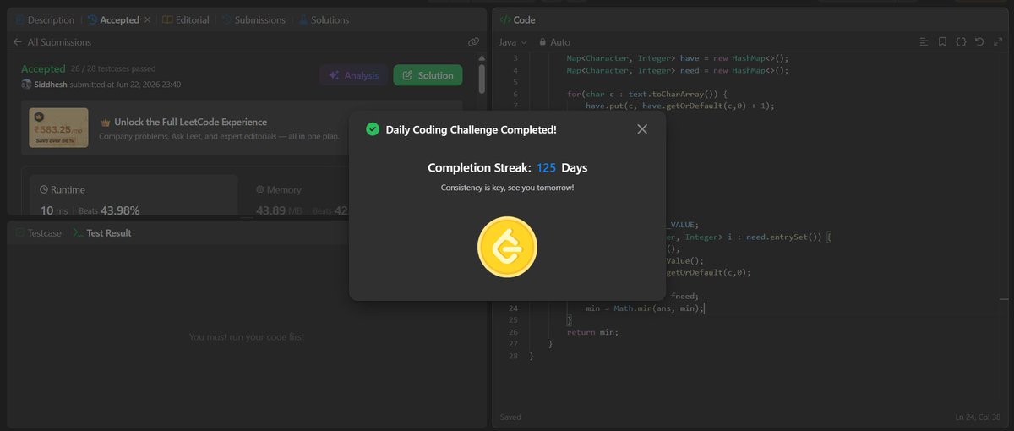Click the submissions panel vertical scrollbar
This screenshot has width=1014, height=431.
[x=482, y=78]
